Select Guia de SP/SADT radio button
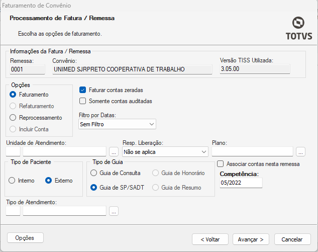This screenshot has height=252, width=318. (x=94, y=188)
